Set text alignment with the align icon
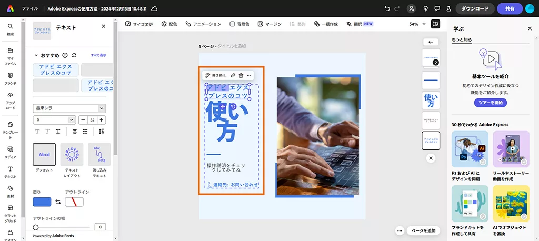Image resolution: width=539 pixels, height=241 pixels. tap(75, 132)
